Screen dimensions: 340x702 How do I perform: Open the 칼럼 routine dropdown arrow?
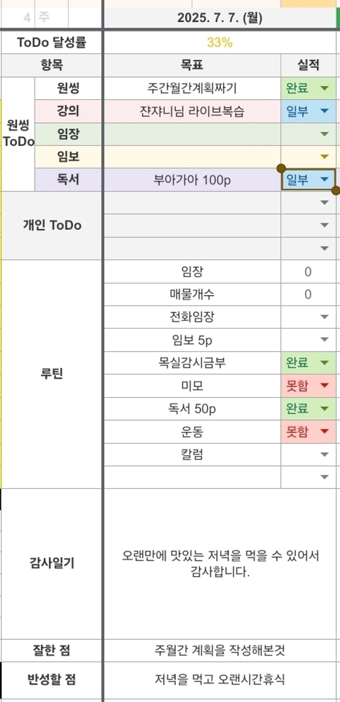[324, 454]
